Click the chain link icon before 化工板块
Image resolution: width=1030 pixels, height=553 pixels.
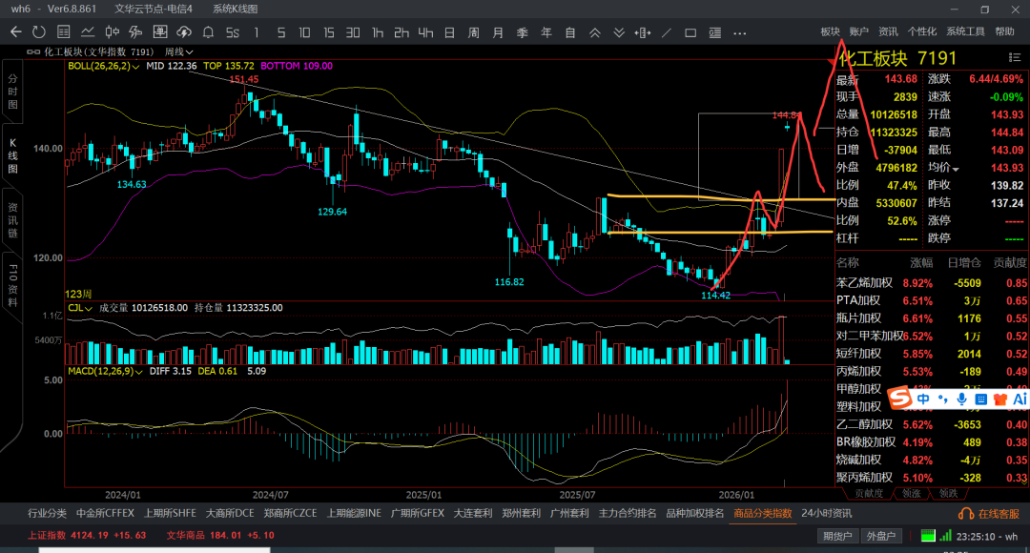pyautogui.click(x=33, y=51)
